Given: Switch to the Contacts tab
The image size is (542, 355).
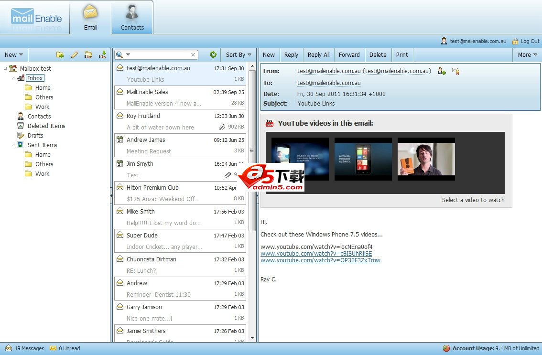Looking at the screenshot, I should coord(132,18).
